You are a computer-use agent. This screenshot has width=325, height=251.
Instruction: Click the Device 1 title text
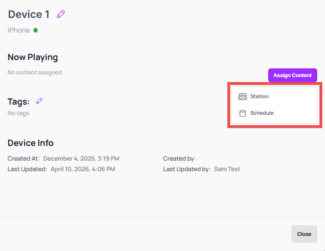29,14
